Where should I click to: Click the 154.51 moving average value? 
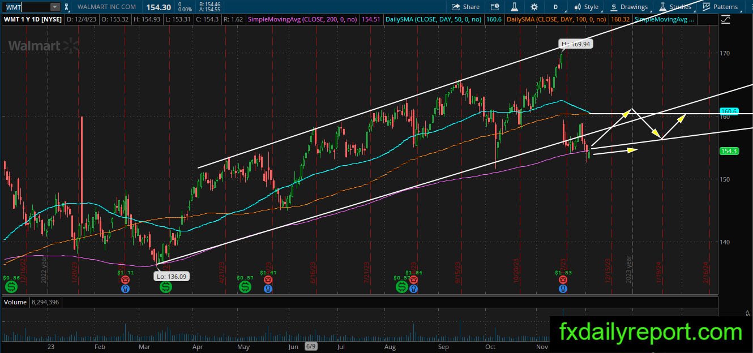click(371, 19)
